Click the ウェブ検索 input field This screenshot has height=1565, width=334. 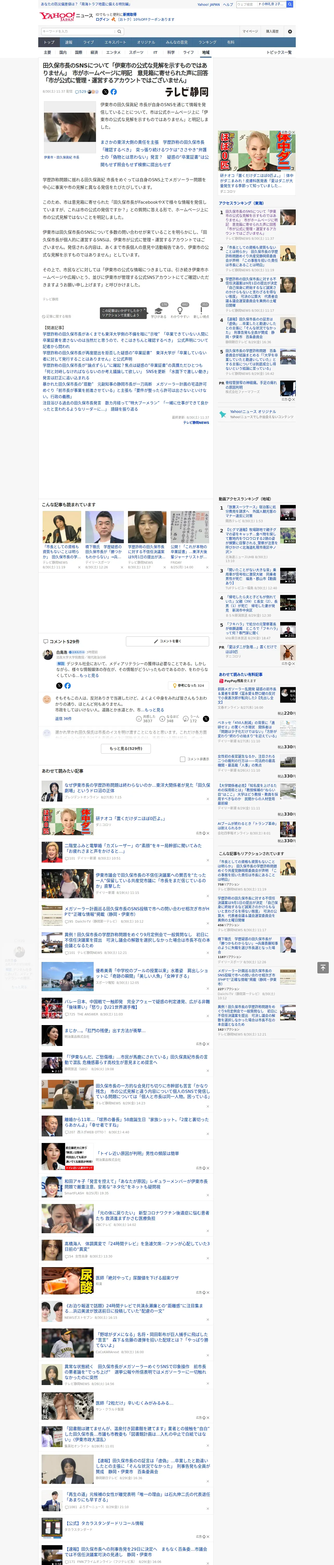246,4
